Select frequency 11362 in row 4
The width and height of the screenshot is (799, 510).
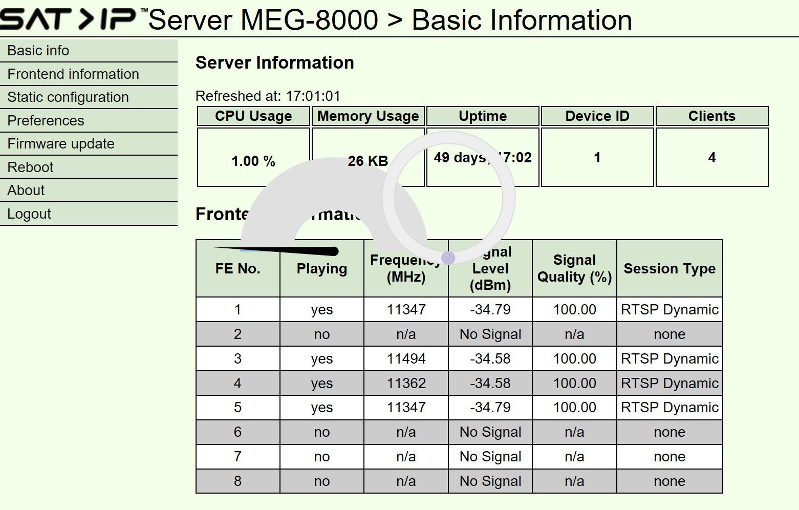(406, 384)
